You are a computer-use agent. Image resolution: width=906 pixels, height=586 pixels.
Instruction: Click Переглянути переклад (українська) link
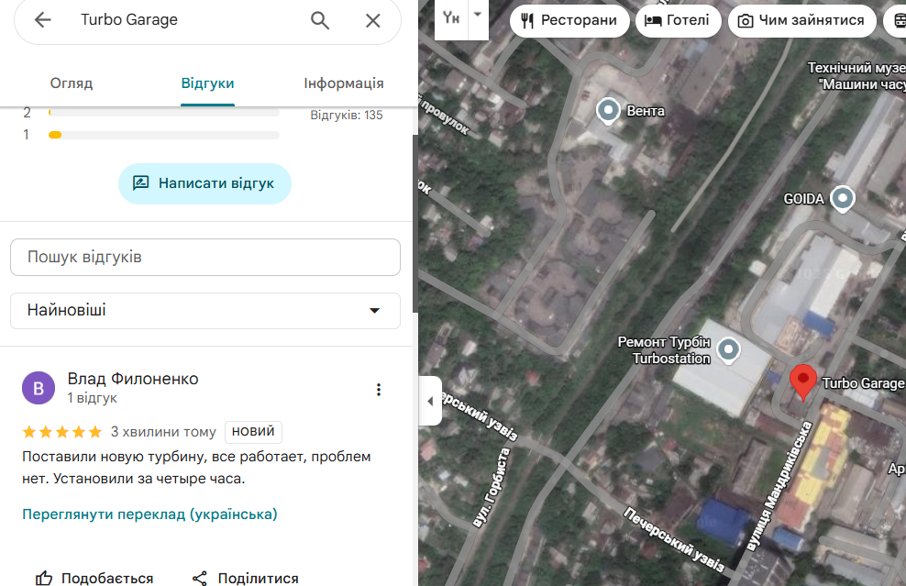click(149, 514)
